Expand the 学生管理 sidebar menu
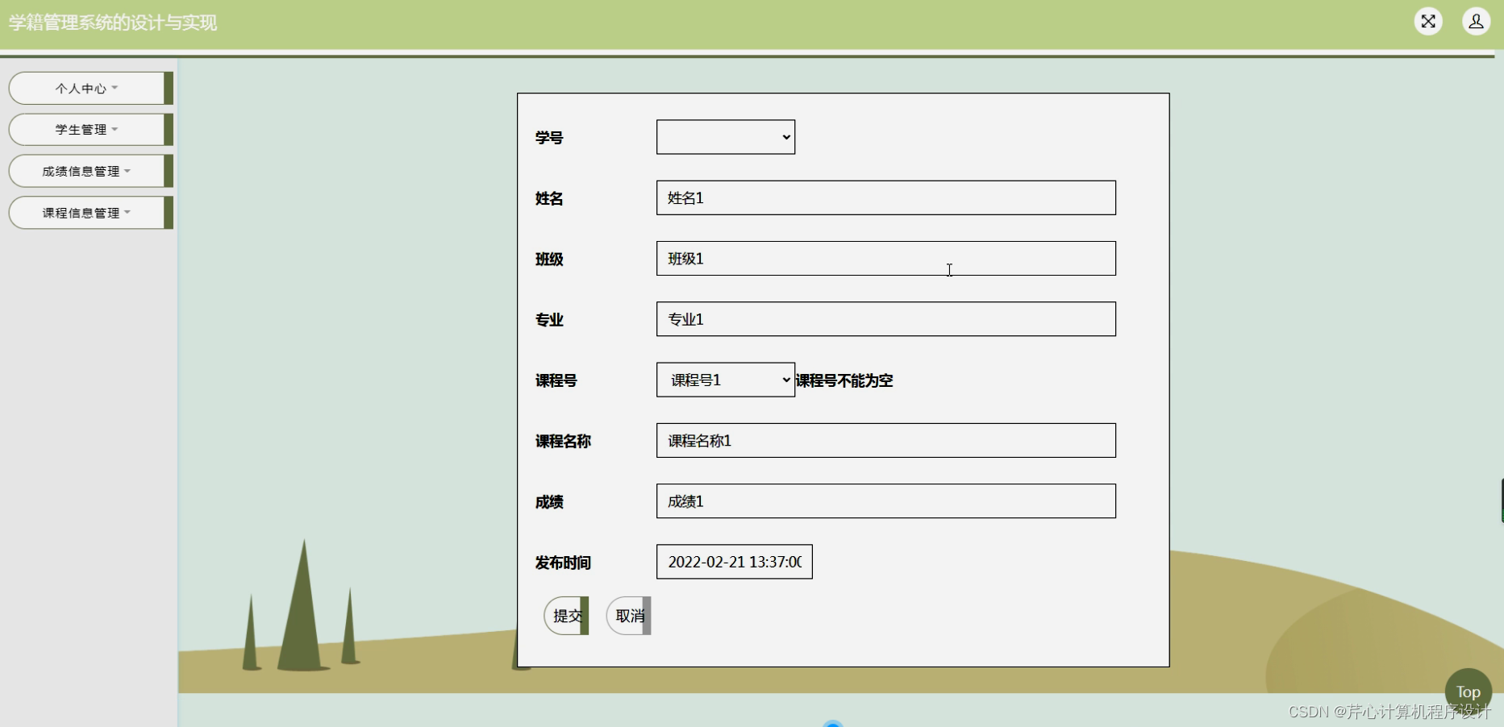This screenshot has height=727, width=1504. tap(85, 129)
